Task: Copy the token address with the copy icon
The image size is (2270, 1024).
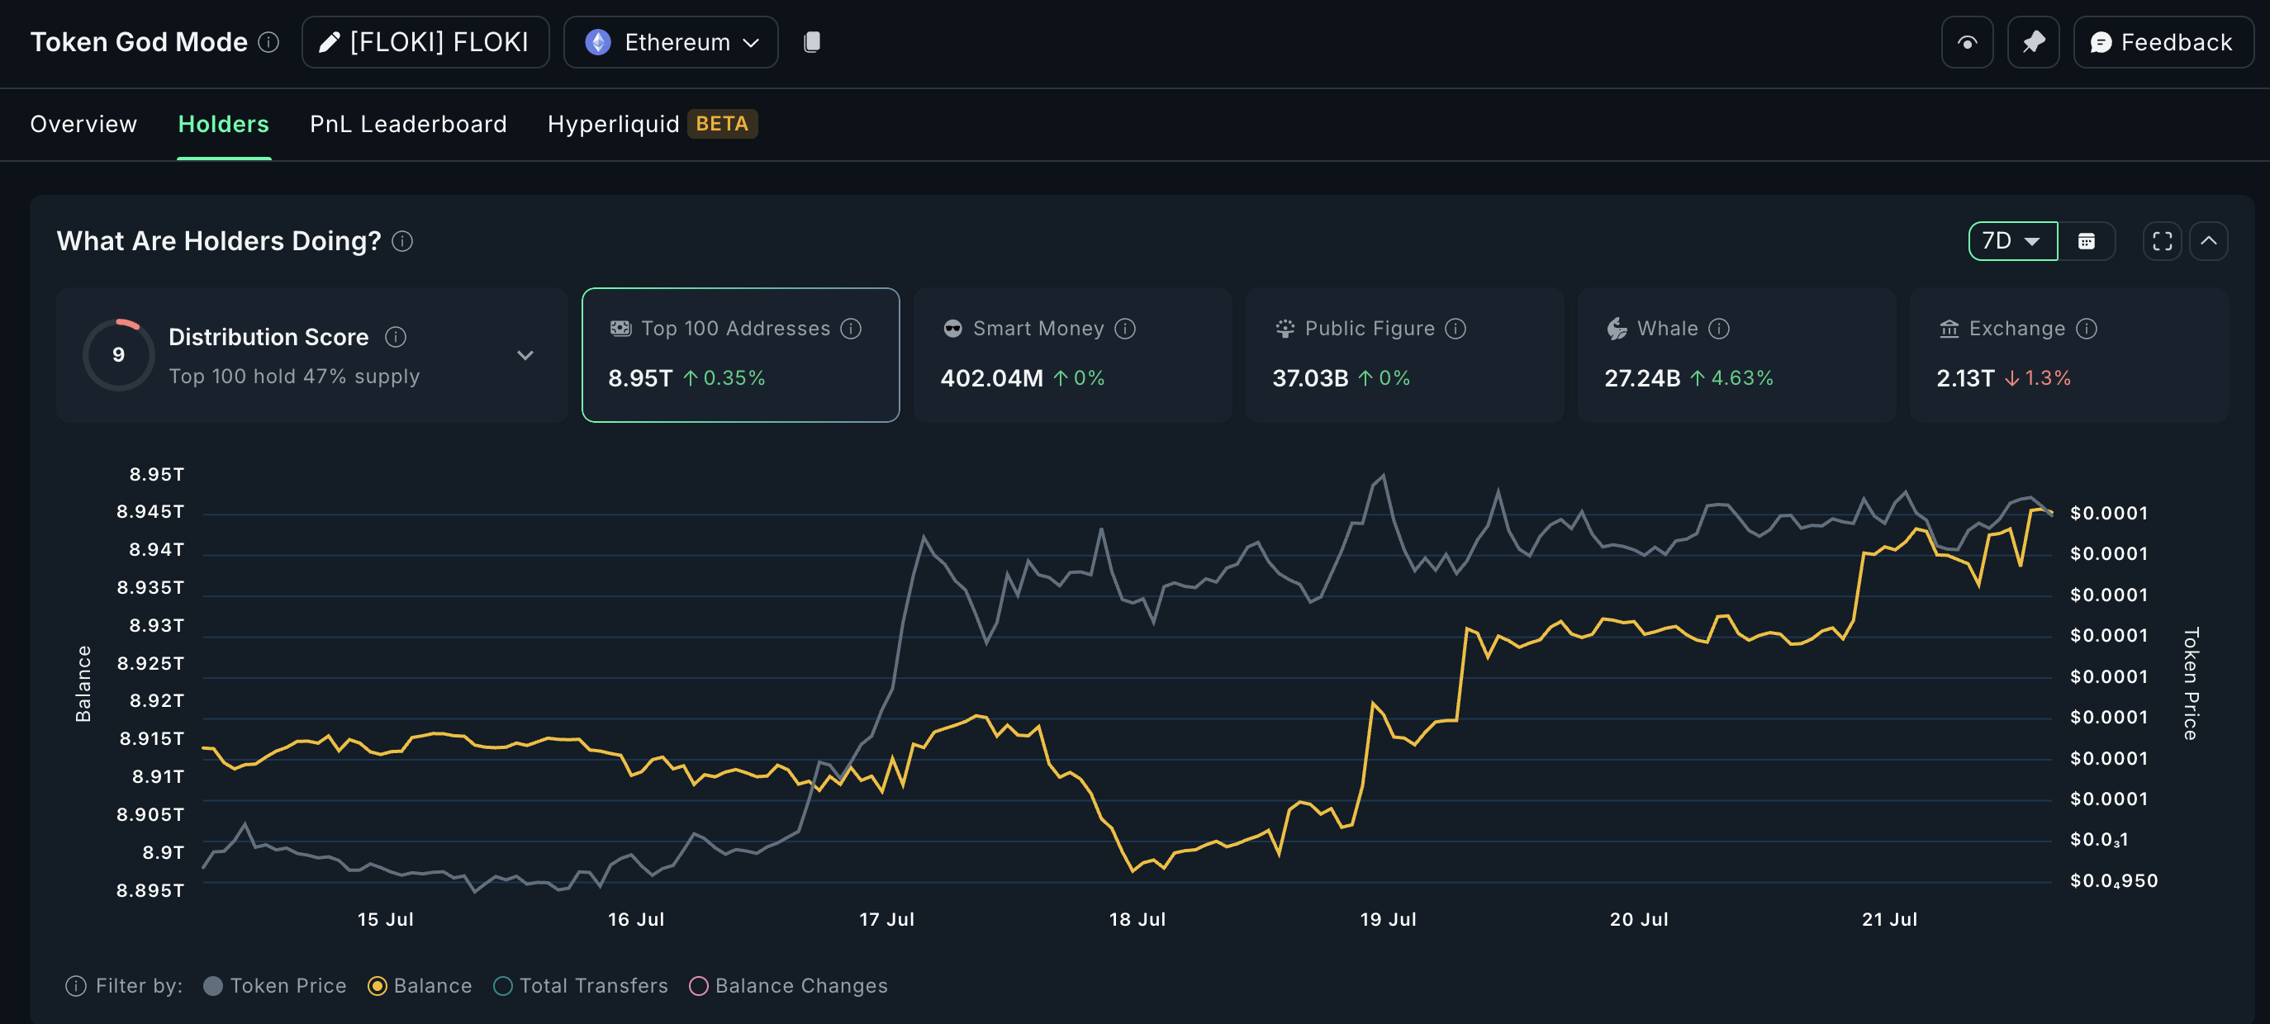Action: tap(811, 41)
